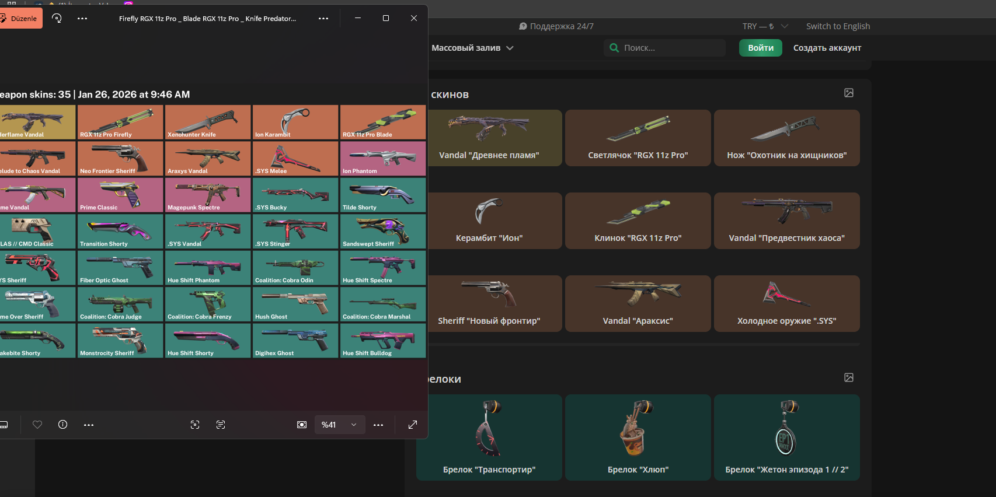Open the image icon beside the скинов heading

[x=849, y=93]
